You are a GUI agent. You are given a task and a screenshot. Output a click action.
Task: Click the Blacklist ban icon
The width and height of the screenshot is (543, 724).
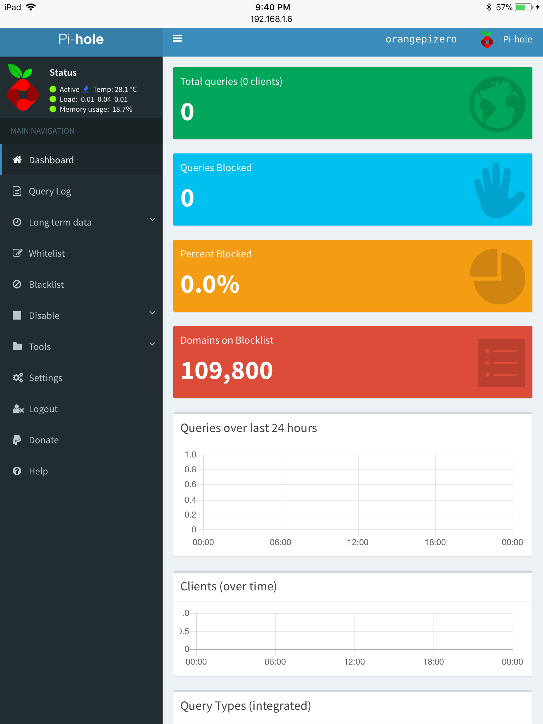pos(17,284)
